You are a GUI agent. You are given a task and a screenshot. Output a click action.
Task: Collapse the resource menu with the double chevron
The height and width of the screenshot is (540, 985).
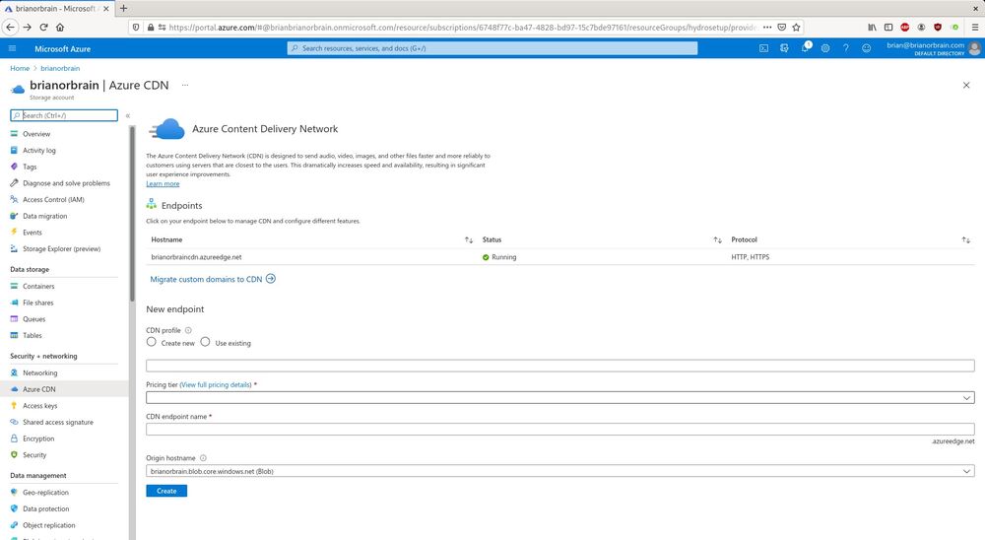(x=127, y=115)
